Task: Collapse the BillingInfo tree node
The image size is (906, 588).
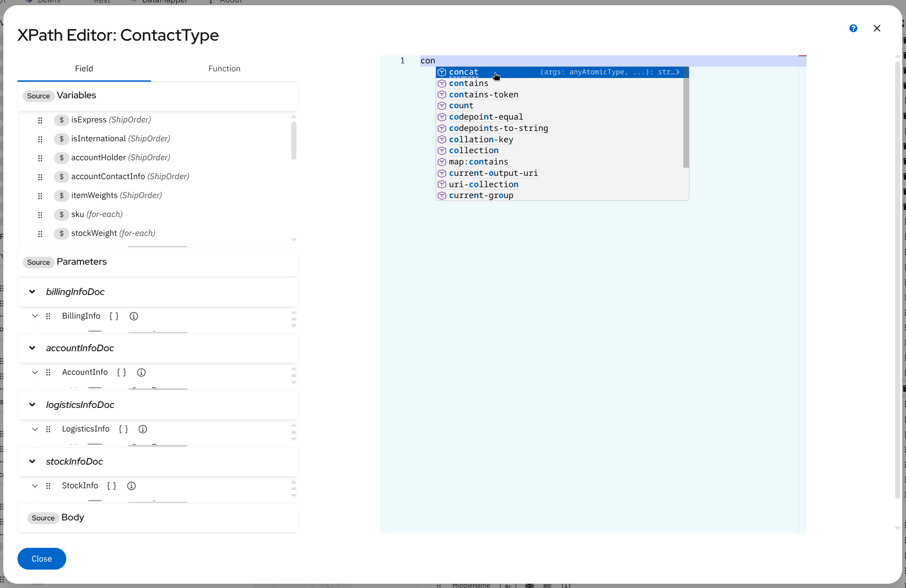Action: (x=35, y=316)
